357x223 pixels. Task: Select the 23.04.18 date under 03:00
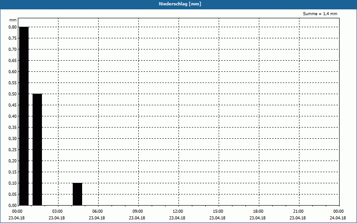tap(57, 218)
